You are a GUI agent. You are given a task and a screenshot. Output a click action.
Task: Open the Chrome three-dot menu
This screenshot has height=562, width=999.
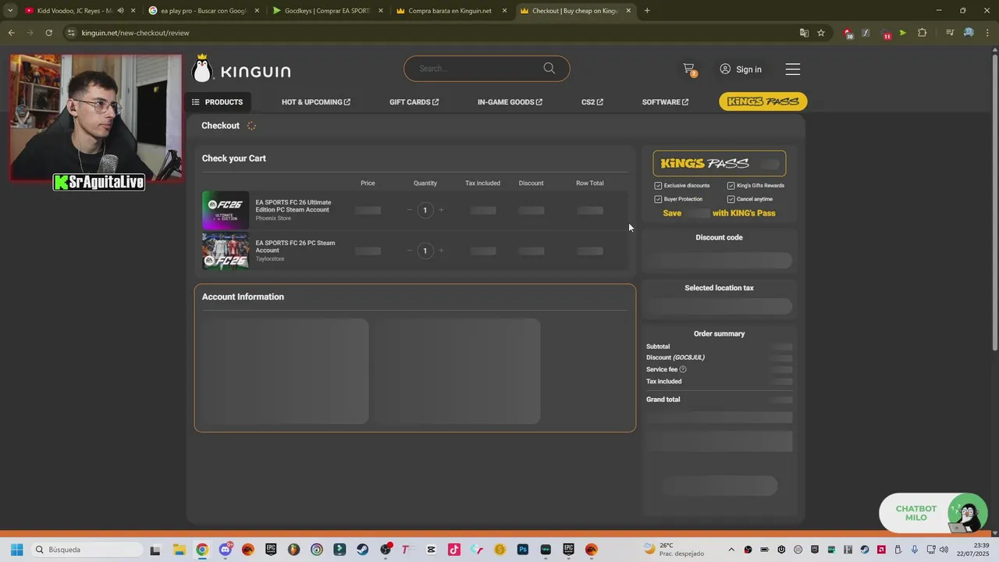click(987, 33)
